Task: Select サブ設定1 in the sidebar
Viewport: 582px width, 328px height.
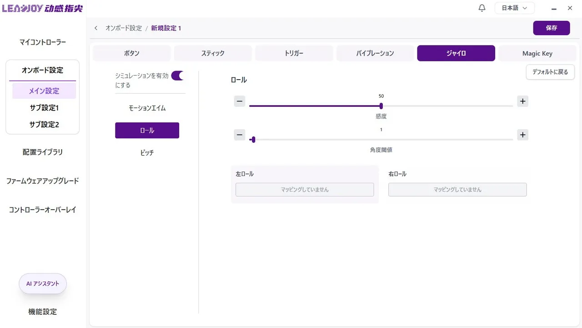Action: [x=44, y=108]
